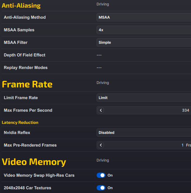
Task: Select the Replay Render Modes row label
Action: pyautogui.click(x=25, y=68)
